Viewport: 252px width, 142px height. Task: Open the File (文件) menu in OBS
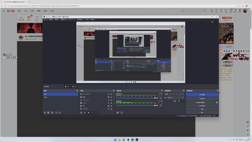[45, 20]
